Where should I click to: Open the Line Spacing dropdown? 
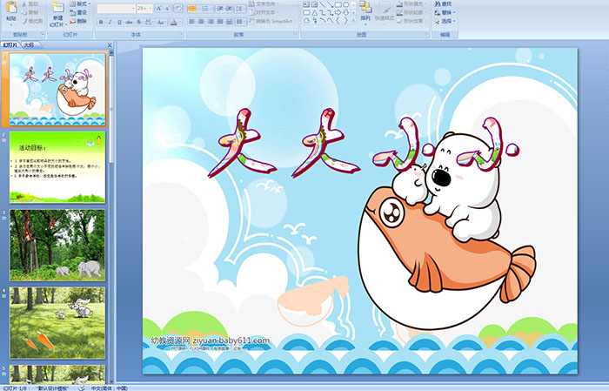click(240, 9)
